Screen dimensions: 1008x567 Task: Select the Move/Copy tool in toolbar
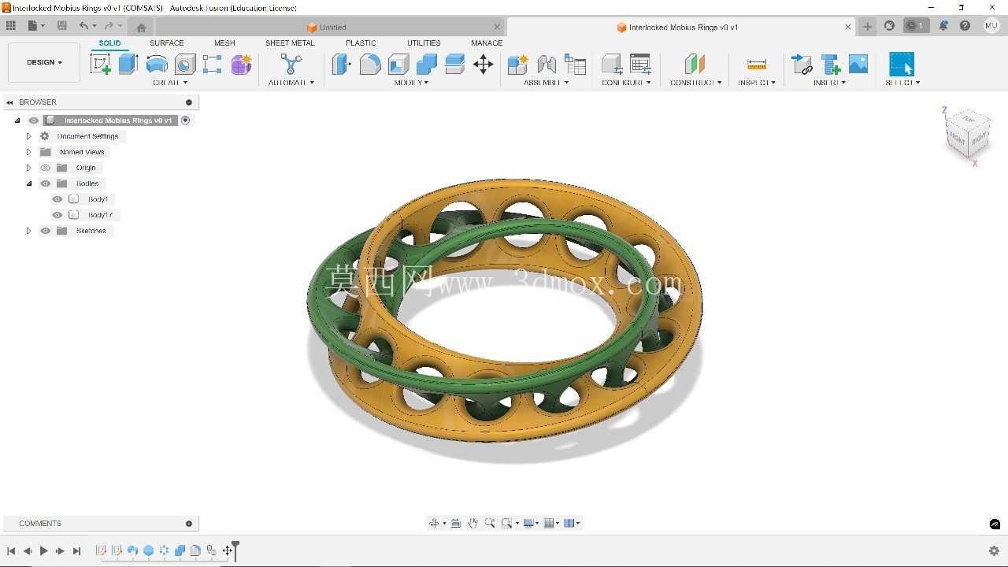click(484, 64)
